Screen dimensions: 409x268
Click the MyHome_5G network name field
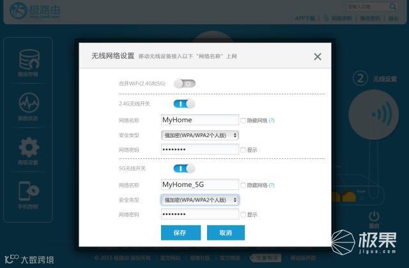pos(200,184)
